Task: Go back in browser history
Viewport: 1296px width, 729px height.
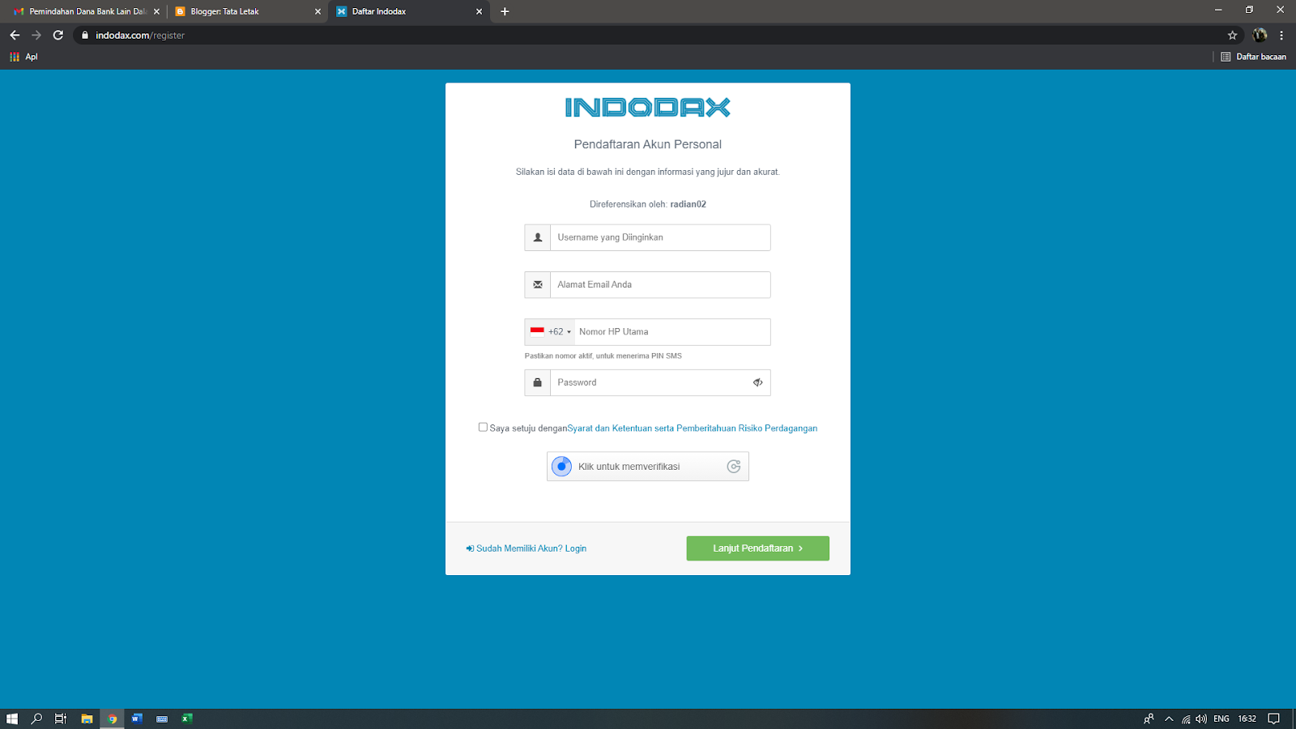Action: [x=15, y=35]
